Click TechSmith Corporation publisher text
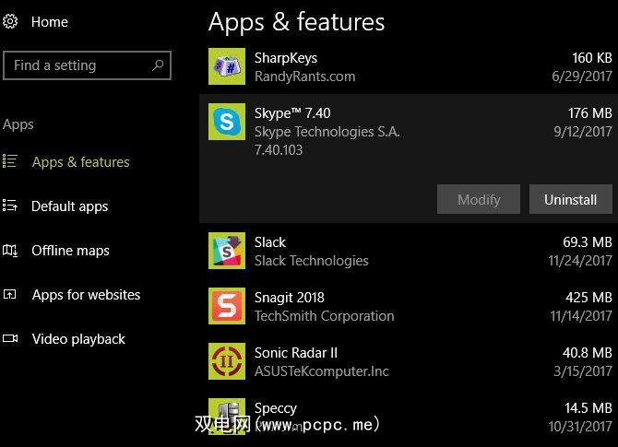This screenshot has width=618, height=447. coord(324,316)
